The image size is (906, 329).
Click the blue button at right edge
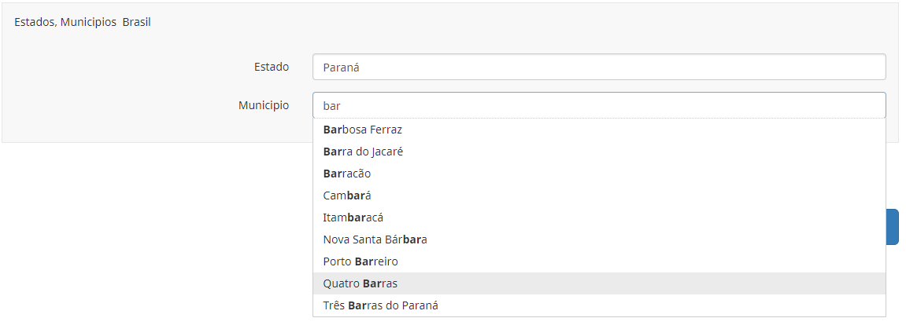point(893,227)
